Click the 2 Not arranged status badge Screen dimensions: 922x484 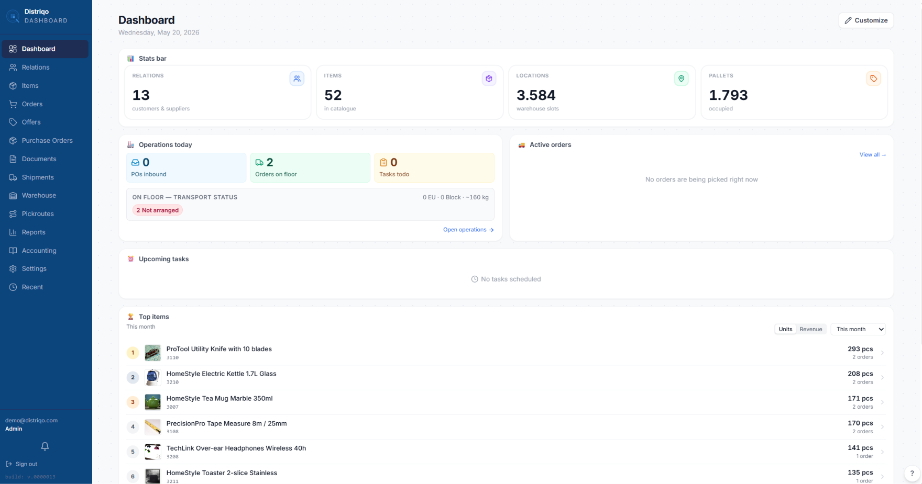[158, 210]
